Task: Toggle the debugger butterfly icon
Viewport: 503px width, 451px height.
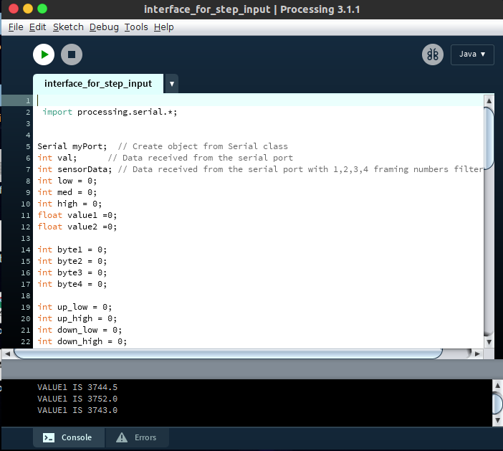Action: pos(433,54)
